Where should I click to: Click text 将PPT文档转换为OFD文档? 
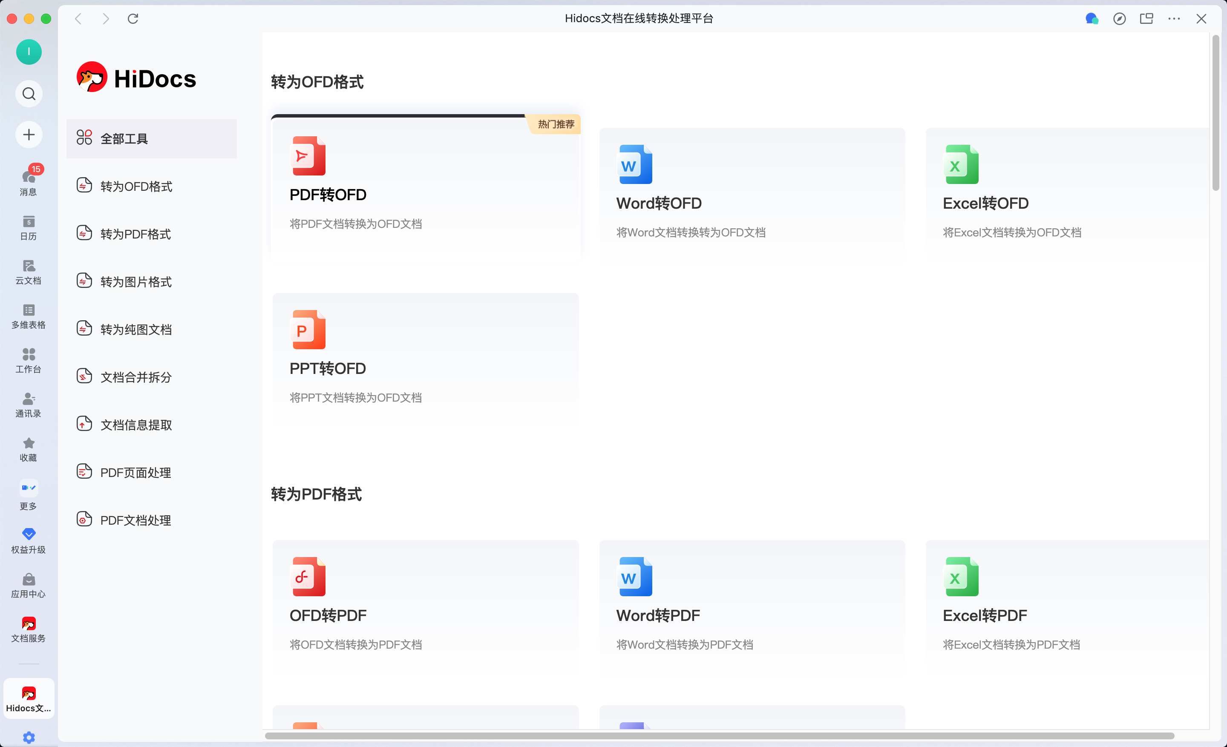pyautogui.click(x=356, y=398)
